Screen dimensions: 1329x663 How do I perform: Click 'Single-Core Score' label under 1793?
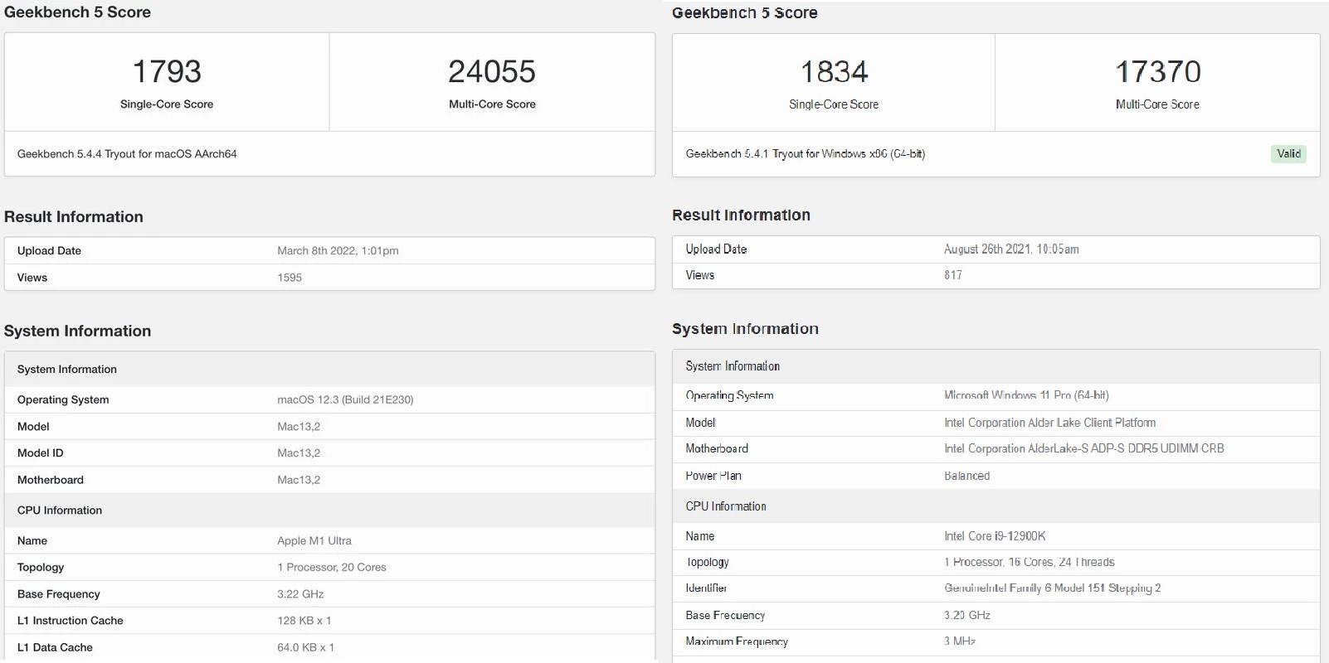click(167, 104)
